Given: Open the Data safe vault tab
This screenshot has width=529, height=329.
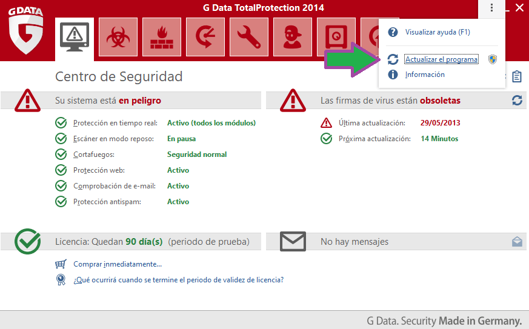Looking at the screenshot, I should click(x=336, y=37).
